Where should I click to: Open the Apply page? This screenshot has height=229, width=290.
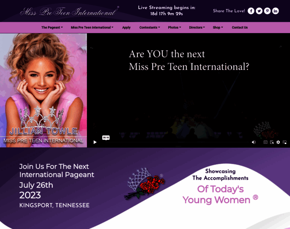tap(126, 27)
